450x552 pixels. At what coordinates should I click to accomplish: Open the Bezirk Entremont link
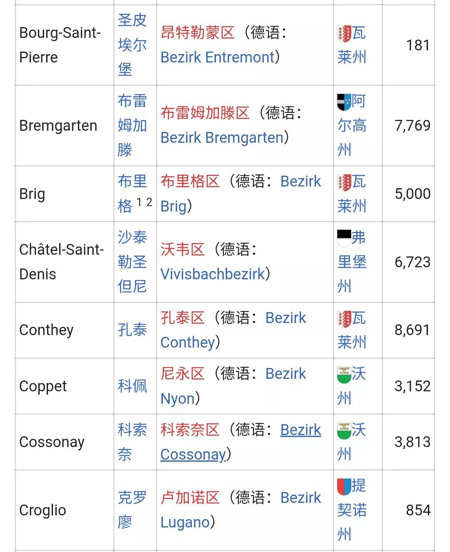pyautogui.click(x=217, y=57)
